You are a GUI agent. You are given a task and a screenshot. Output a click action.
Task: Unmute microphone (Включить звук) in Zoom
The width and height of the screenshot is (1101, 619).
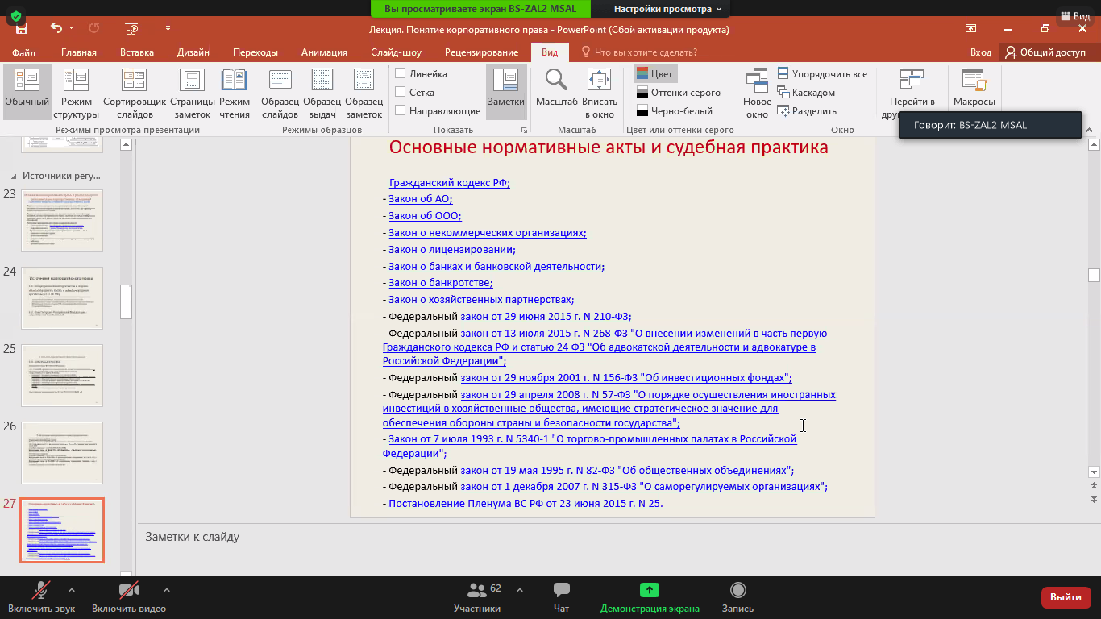[x=41, y=597]
